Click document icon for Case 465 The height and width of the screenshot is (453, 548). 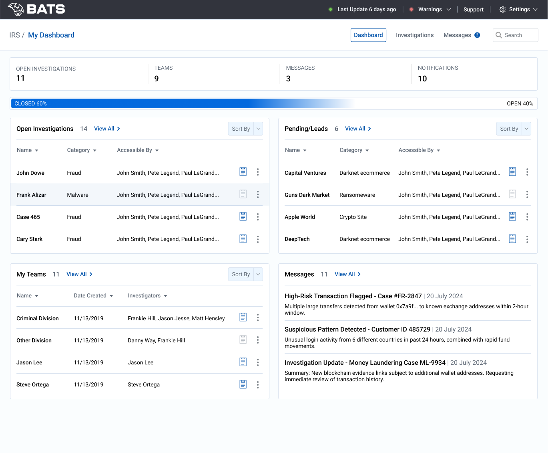[243, 216]
